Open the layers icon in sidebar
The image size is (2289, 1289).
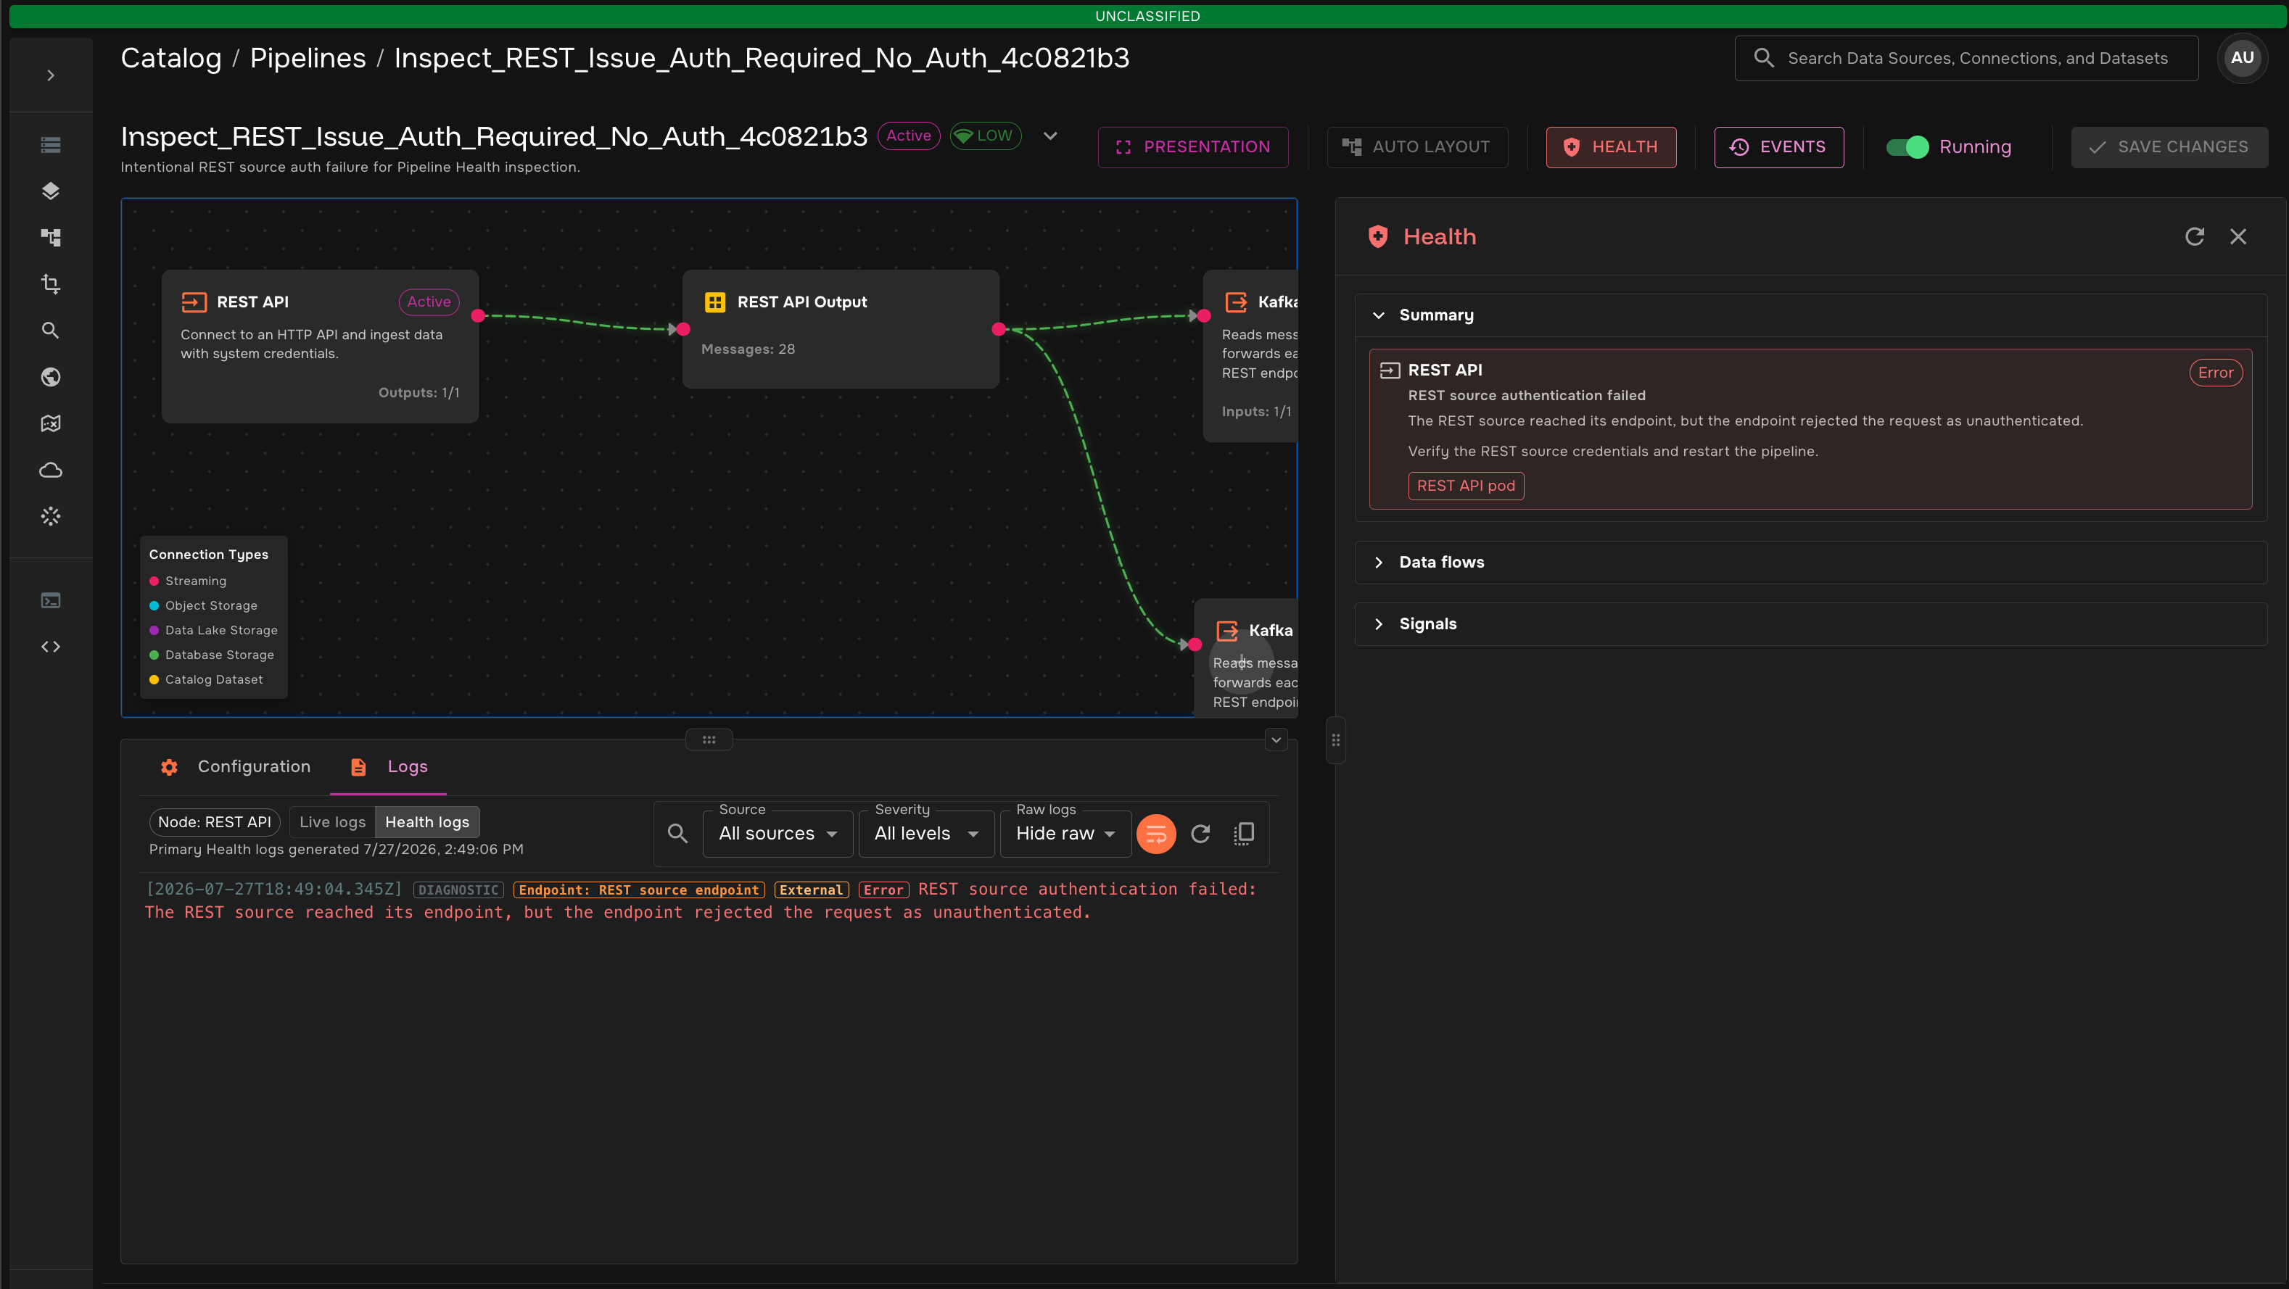coord(51,191)
